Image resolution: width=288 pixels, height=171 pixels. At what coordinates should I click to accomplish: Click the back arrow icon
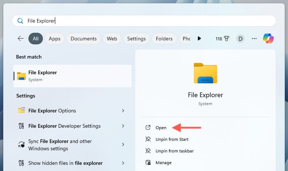coord(21,39)
